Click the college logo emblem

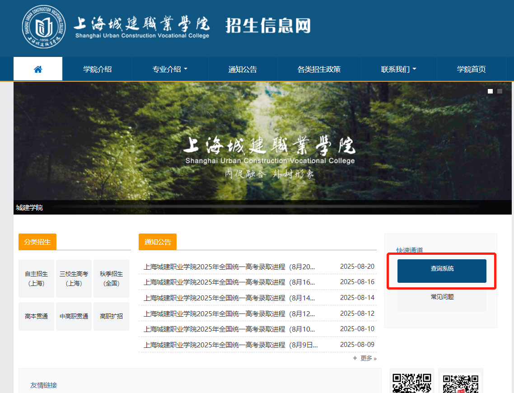43,27
